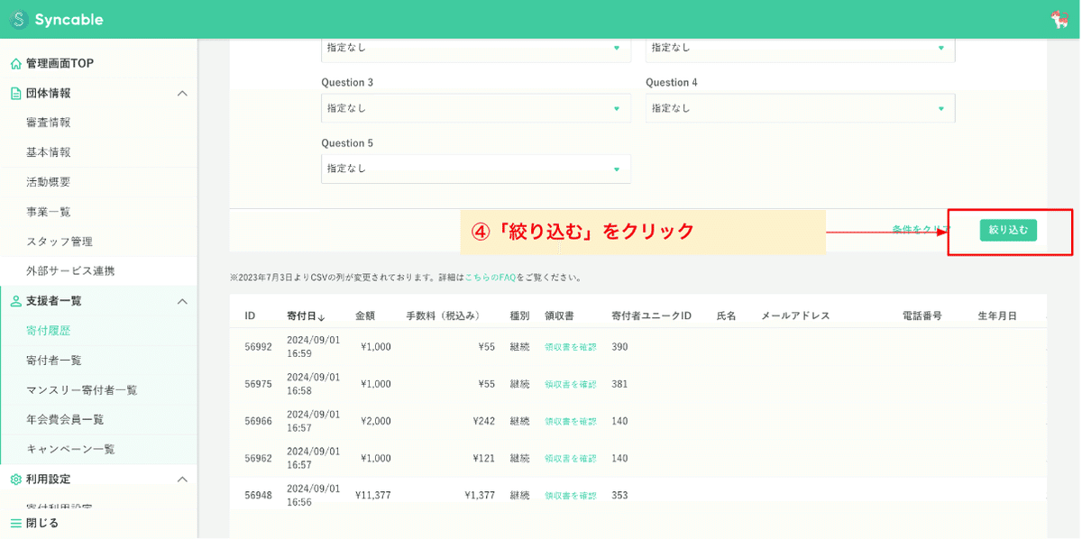Open the こちらのFAQ link
The height and width of the screenshot is (539, 1082).
(x=489, y=277)
